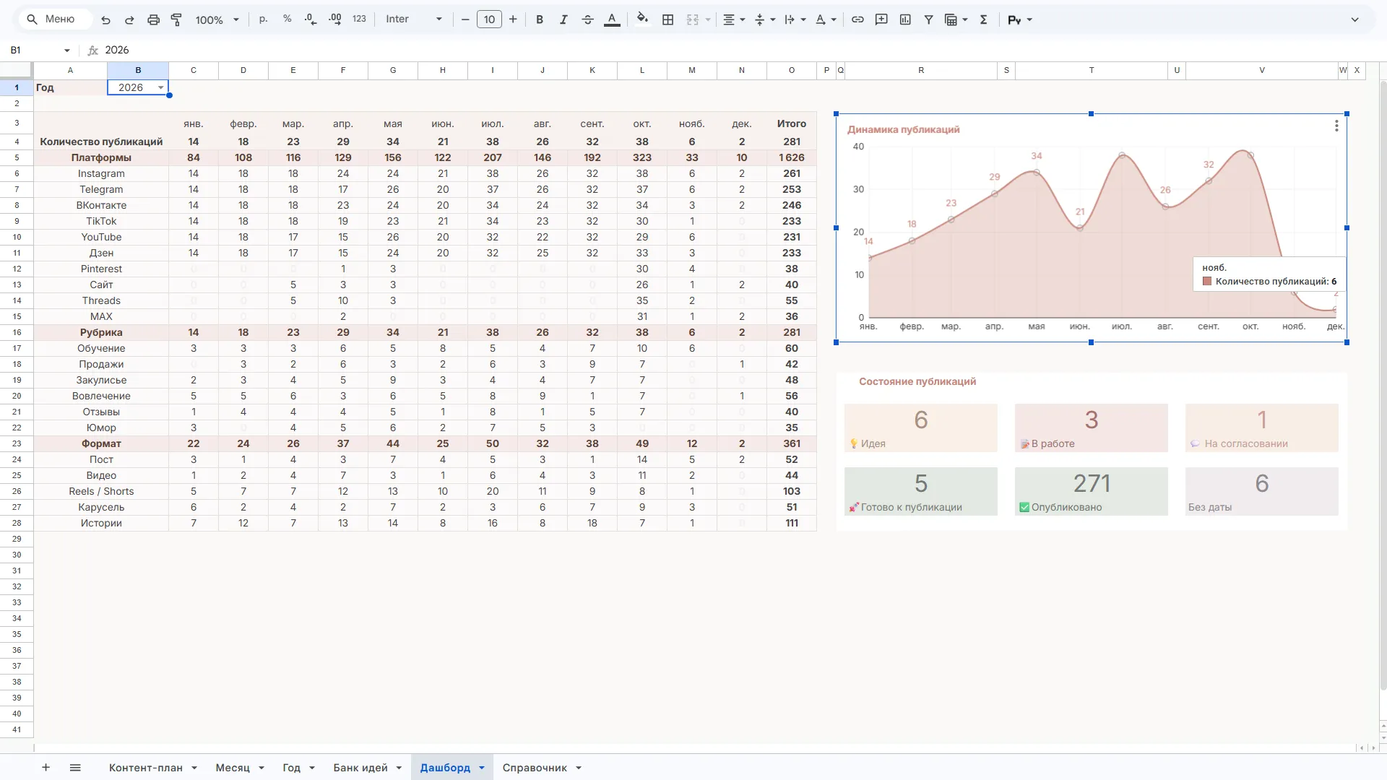Toggle bold formatting
This screenshot has height=780, width=1387.
coord(540,19)
